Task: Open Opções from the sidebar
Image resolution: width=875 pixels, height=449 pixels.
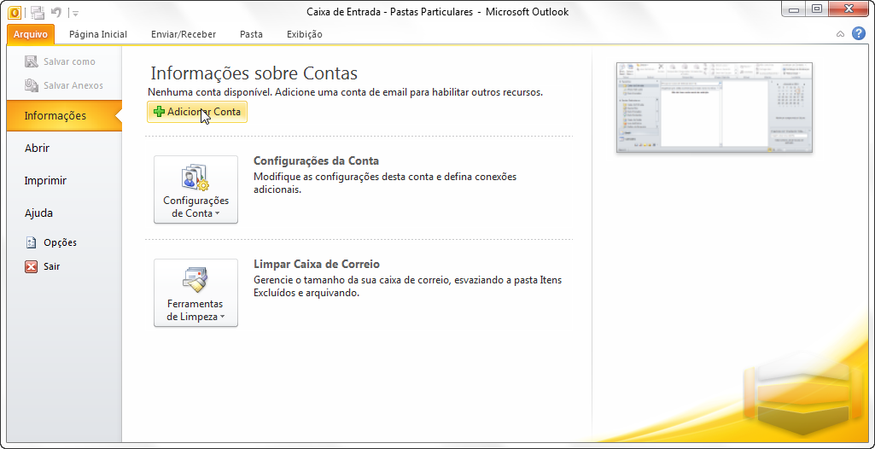Action: (51, 242)
